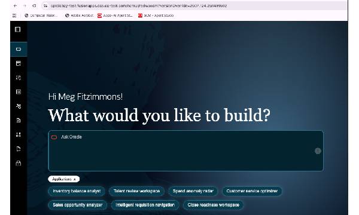359x215 pixels.
Task: Open the file-export icon in sidebar
Action: tap(19, 149)
